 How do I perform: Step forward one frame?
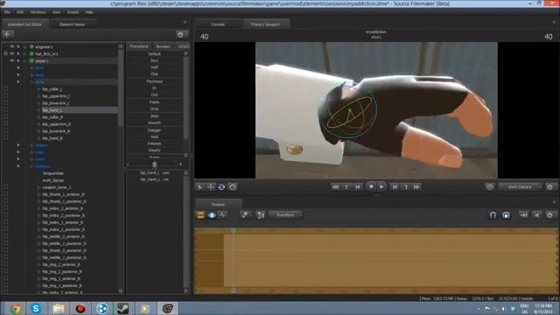coord(395,186)
